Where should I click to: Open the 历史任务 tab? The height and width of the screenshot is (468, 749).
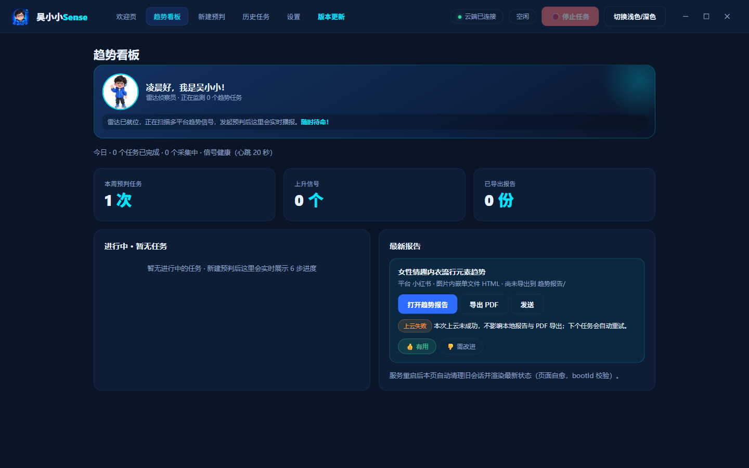[x=256, y=17]
